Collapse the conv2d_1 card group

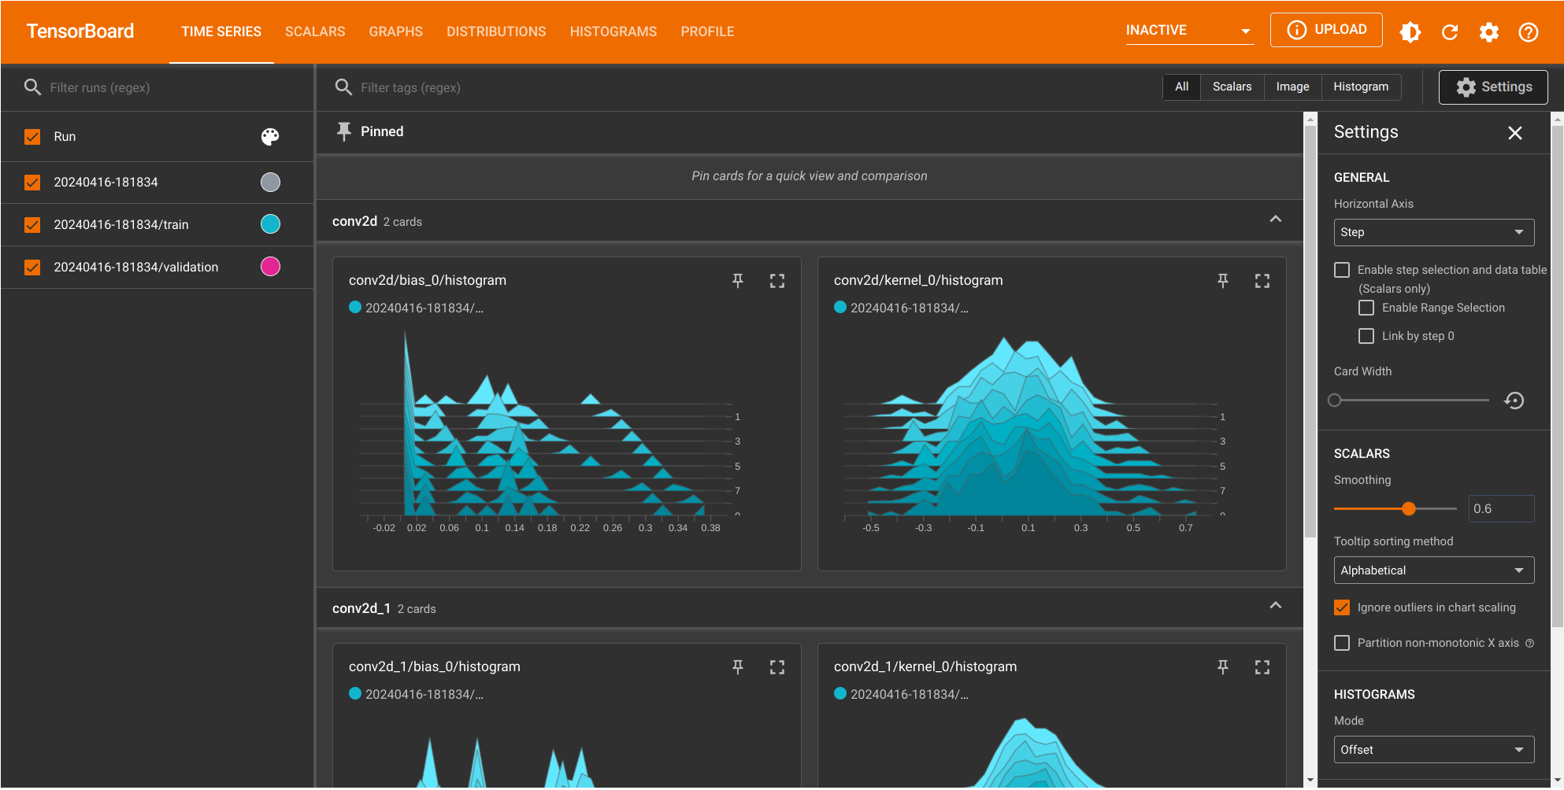1276,606
